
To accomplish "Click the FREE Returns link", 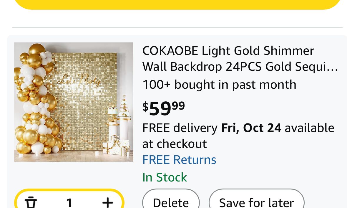I will tap(179, 160).
